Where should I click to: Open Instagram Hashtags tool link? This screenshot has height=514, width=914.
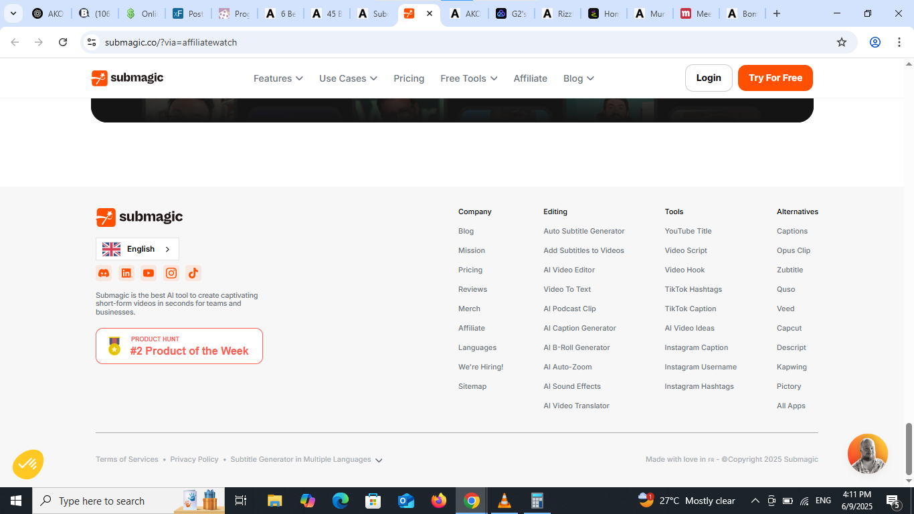tap(699, 387)
